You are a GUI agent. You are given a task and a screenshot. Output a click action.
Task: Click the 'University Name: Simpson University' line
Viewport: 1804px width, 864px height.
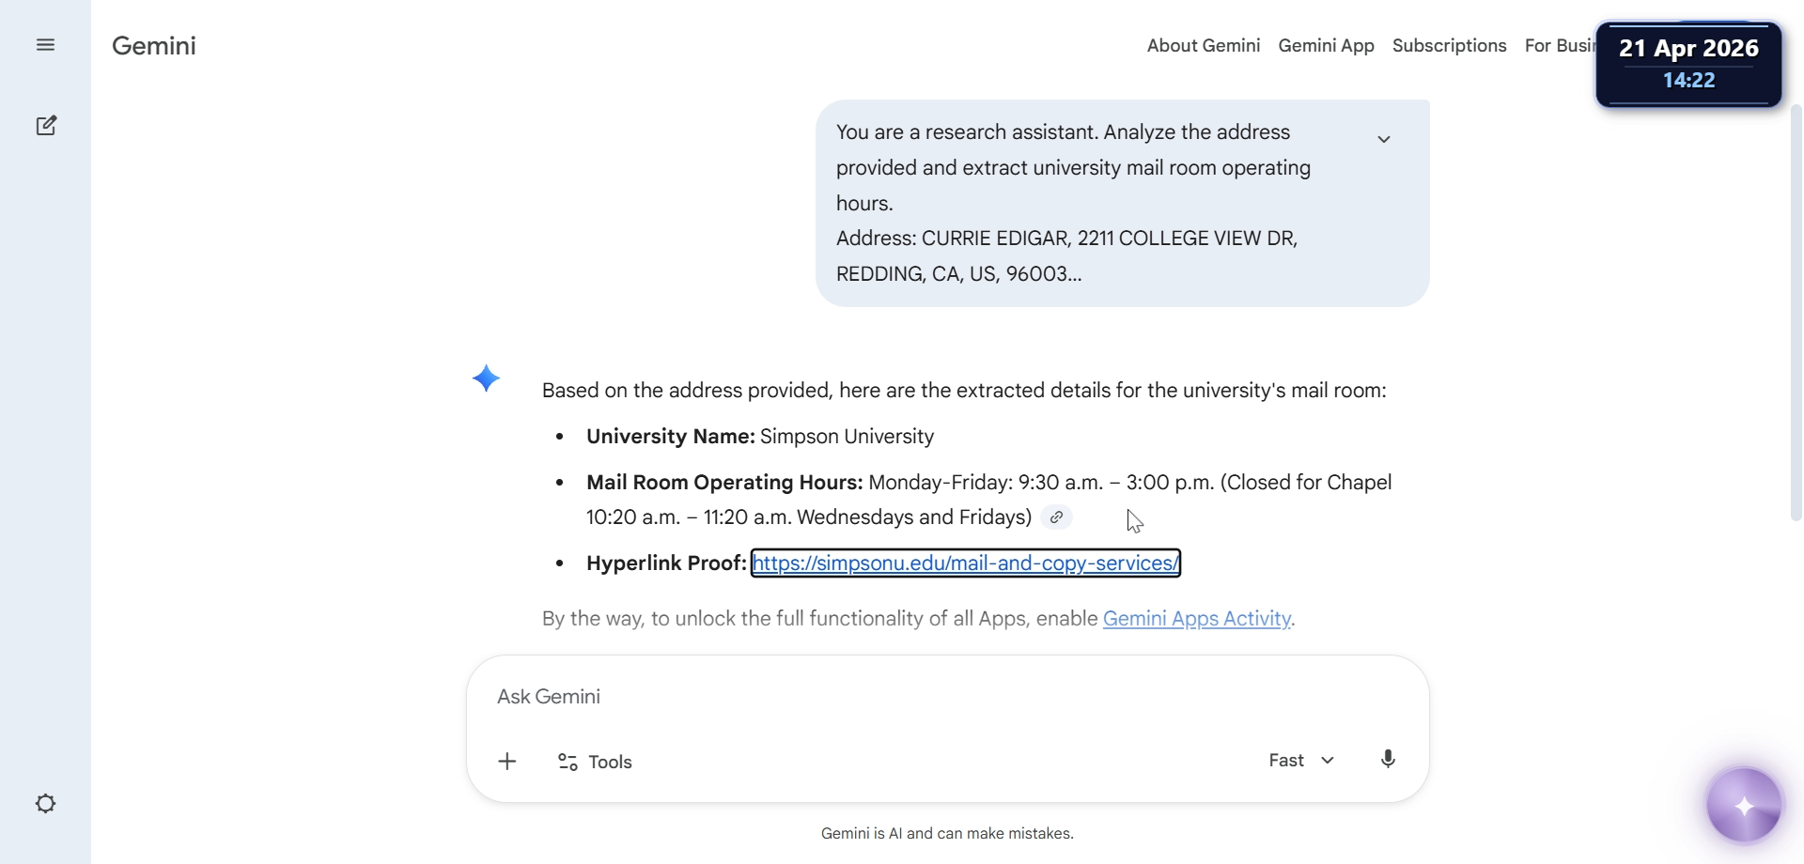click(x=760, y=437)
